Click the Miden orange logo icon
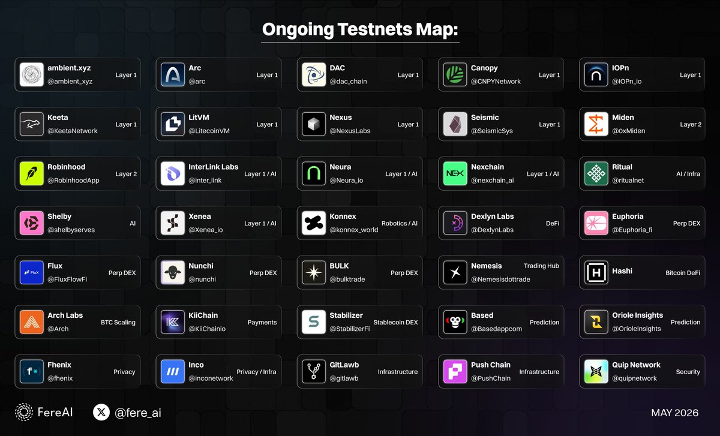This screenshot has height=436, width=720. (x=596, y=124)
